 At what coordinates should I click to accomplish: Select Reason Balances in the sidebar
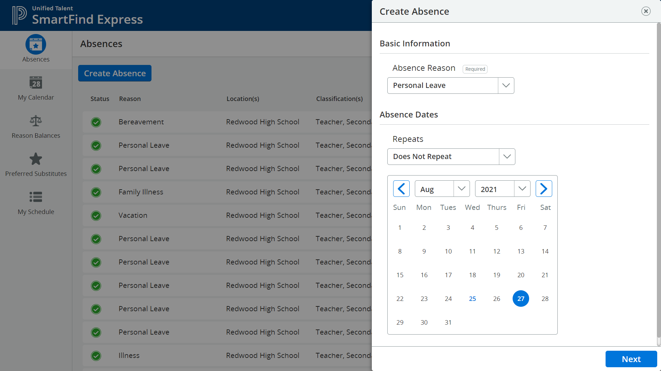35,126
